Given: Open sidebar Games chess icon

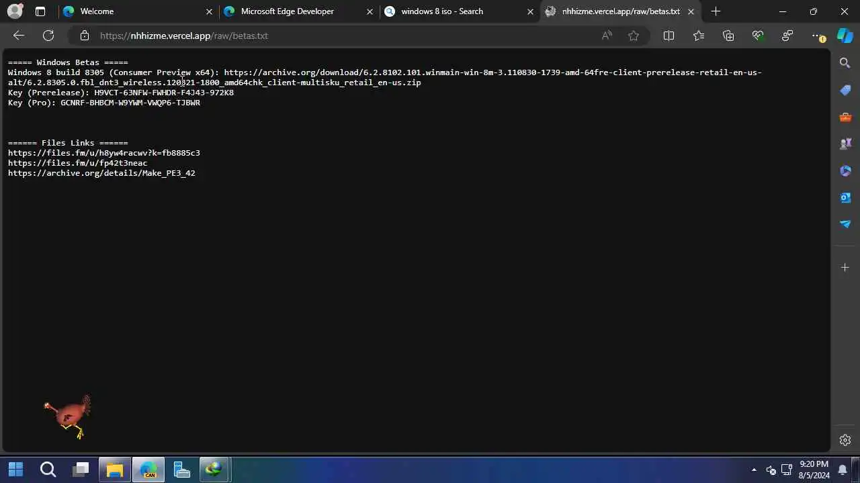Looking at the screenshot, I should [x=845, y=144].
